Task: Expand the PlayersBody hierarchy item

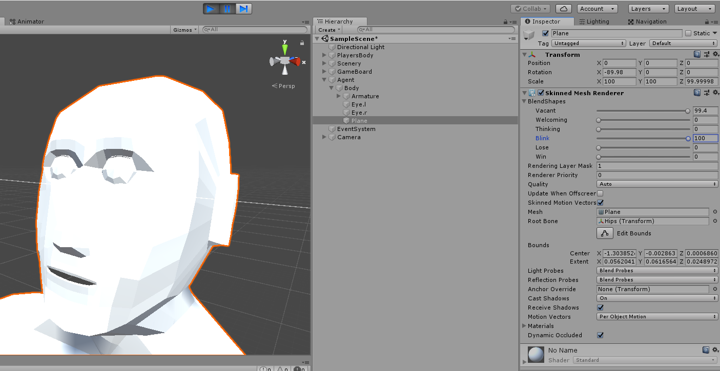Action: click(324, 55)
